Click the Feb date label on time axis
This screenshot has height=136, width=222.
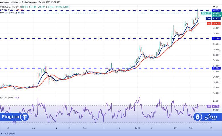click(x=191, y=128)
